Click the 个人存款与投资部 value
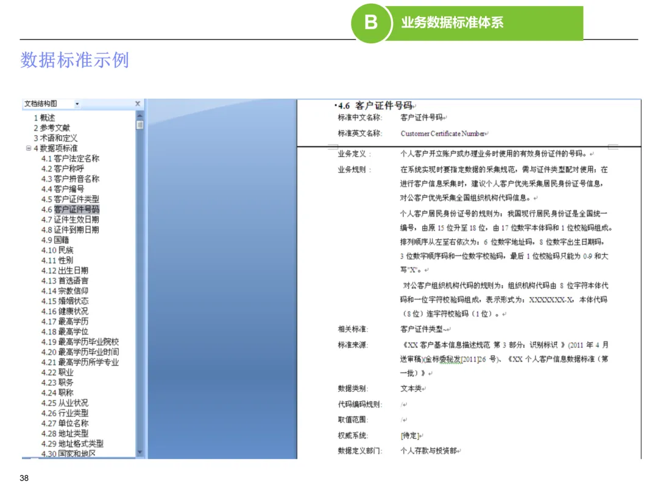 pyautogui.click(x=429, y=450)
